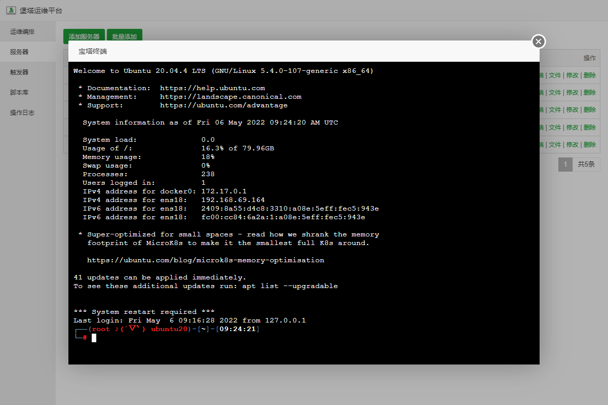
Task: Delete the fifth server via 删除
Action: point(589,145)
